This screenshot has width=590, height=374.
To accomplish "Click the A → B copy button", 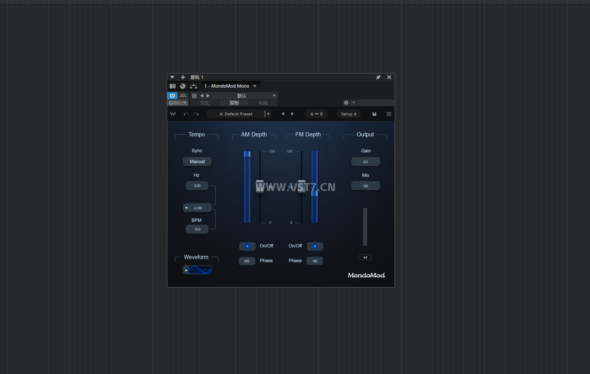I will [317, 114].
